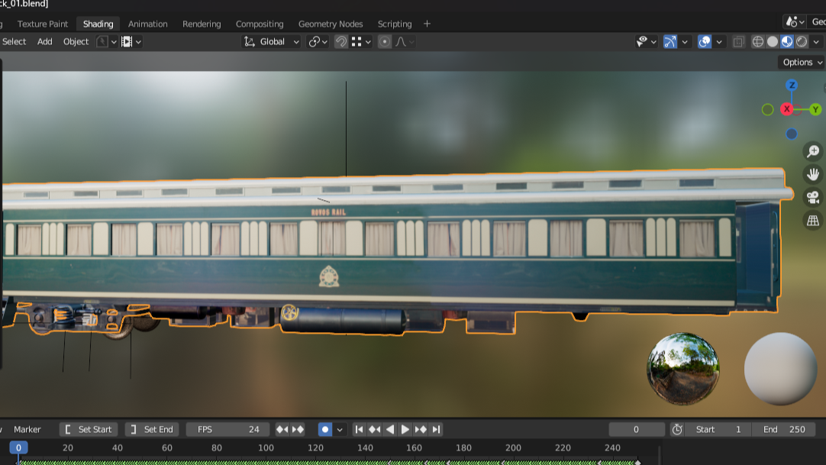Click the red X axis gizmo

[x=787, y=109]
